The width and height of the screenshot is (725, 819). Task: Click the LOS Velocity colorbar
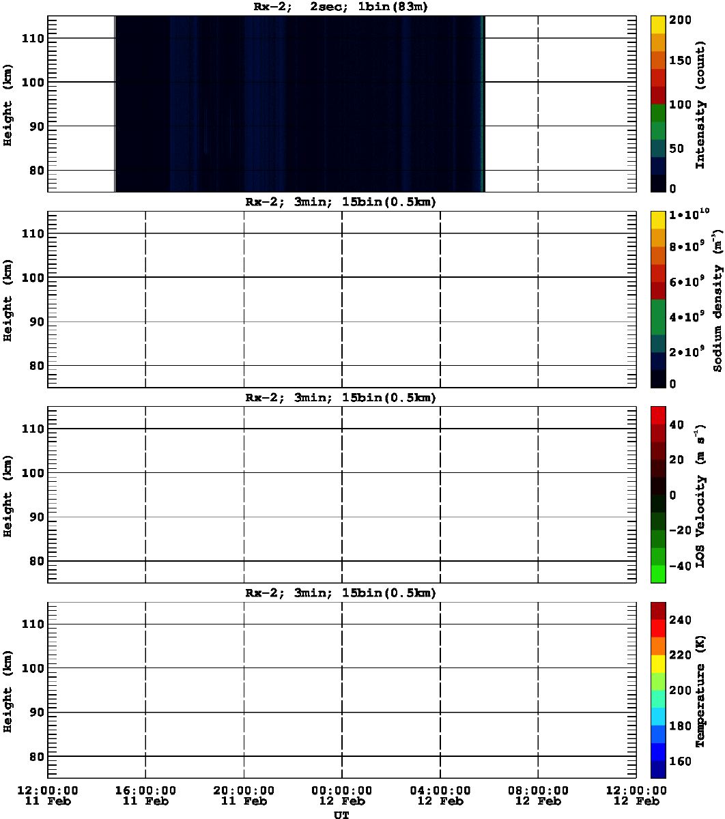[658, 495]
